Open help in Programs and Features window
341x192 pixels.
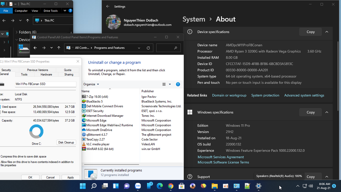(x=178, y=84)
